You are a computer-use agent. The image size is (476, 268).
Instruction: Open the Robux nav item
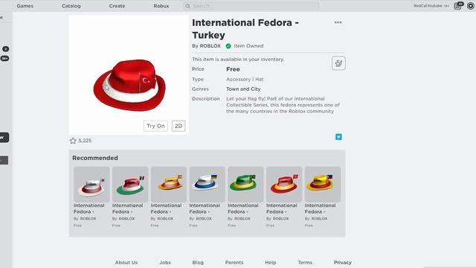(x=161, y=6)
